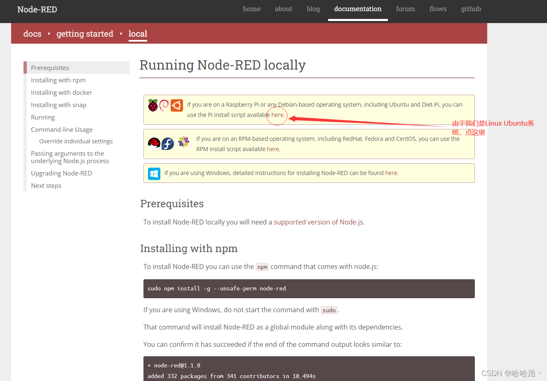
Task: Select Upgrading Node-RED in the sidebar
Action: (61, 173)
